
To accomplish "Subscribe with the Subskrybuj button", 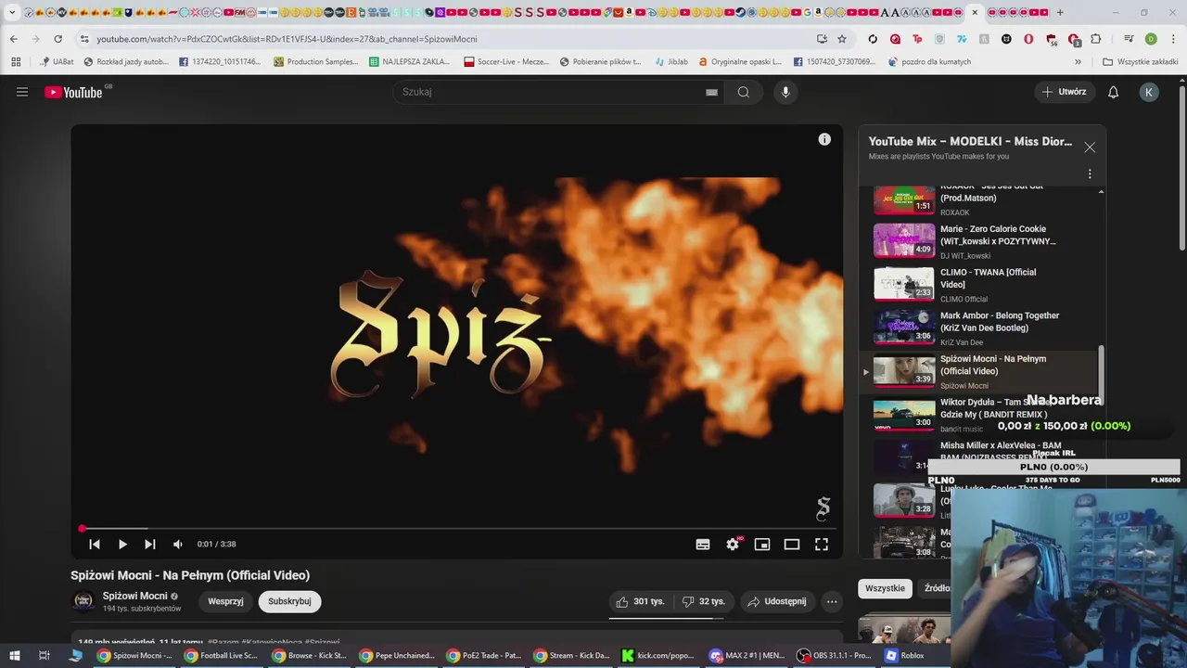I will [x=289, y=601].
